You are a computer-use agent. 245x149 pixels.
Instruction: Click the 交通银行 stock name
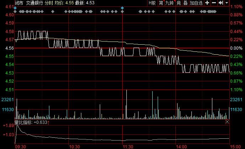34,3
